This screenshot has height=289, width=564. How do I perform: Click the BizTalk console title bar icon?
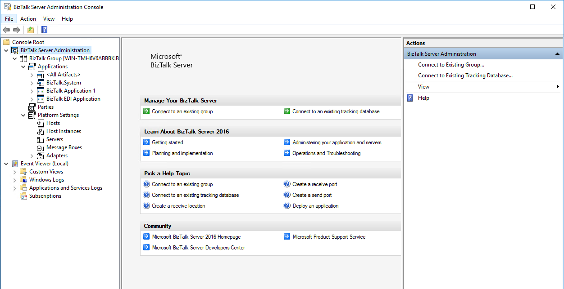pyautogui.click(x=8, y=7)
